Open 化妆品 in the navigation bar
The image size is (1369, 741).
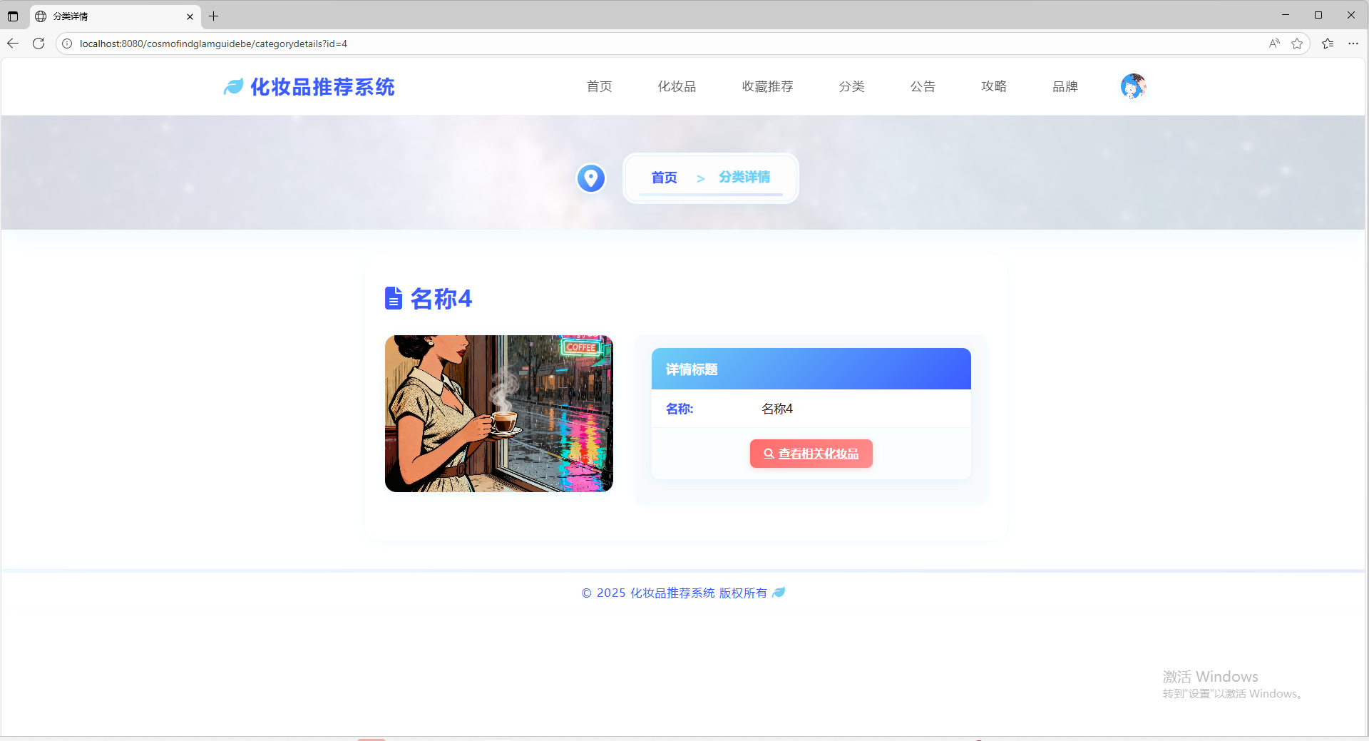pos(677,86)
